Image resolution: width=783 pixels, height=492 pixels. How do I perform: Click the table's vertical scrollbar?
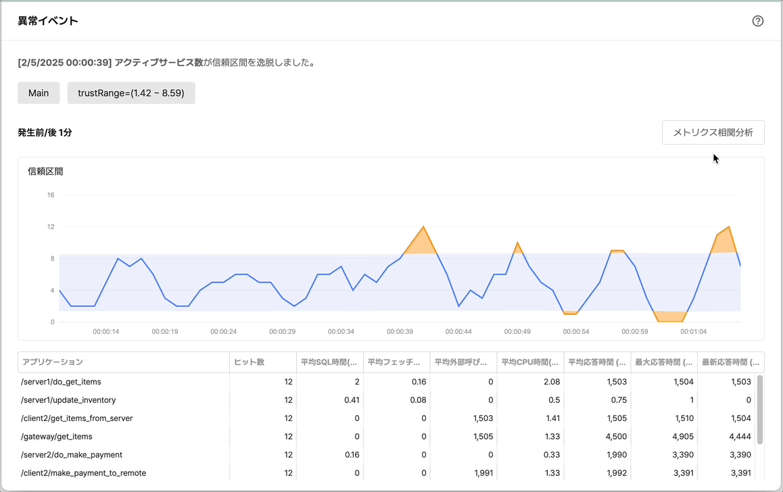click(x=759, y=410)
